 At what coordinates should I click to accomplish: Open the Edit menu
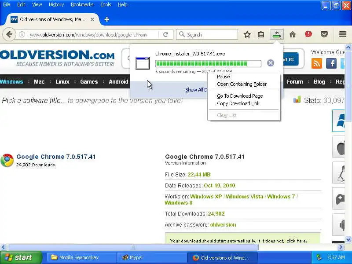pyautogui.click(x=21, y=4)
